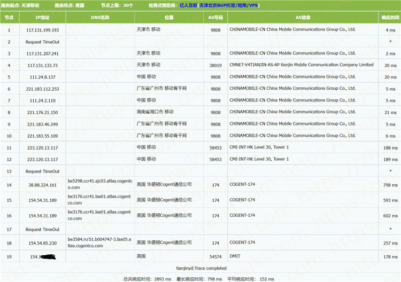401x282 pixels.
Task: Click Request TimeOut in node 17 row
Action: (x=42, y=229)
